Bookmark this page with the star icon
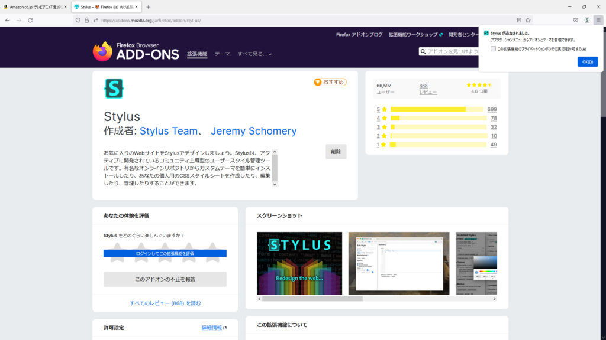 click(x=528, y=20)
